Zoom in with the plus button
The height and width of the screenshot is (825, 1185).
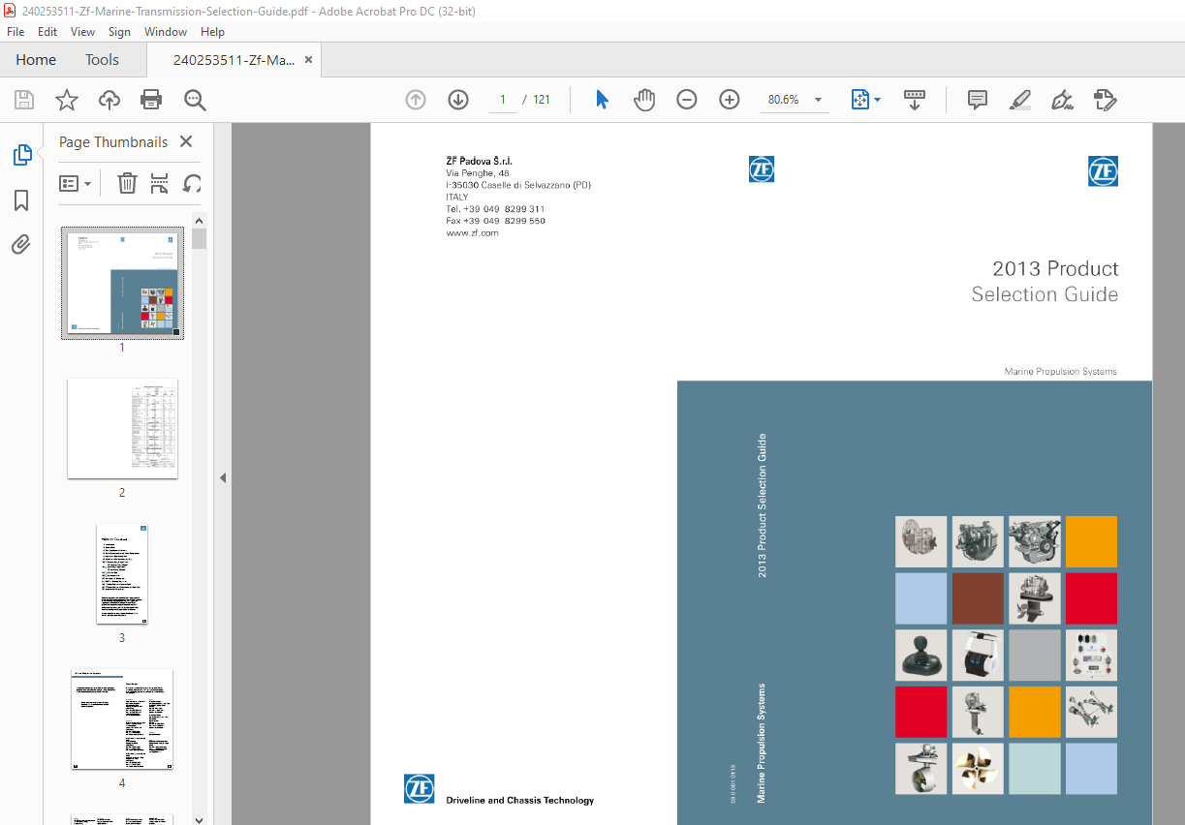click(x=730, y=100)
